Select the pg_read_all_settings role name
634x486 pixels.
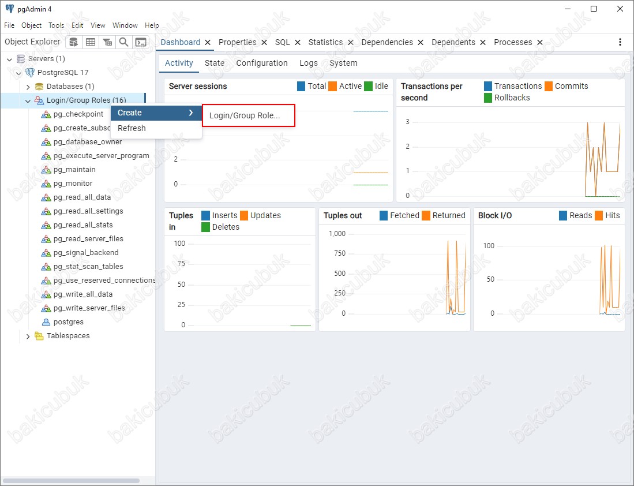(x=88, y=211)
